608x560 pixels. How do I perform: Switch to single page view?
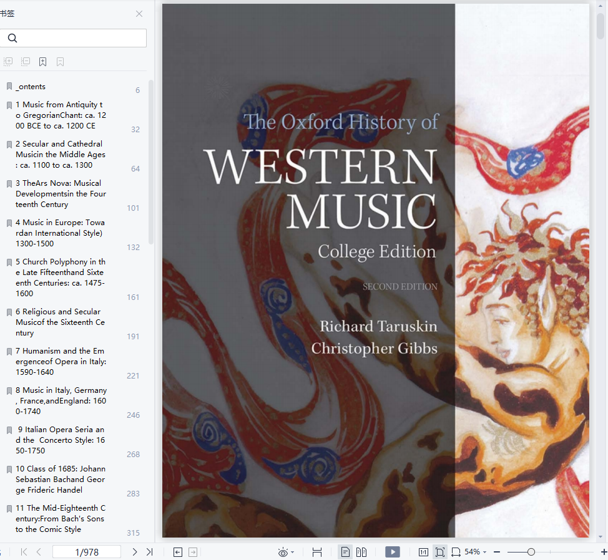point(345,552)
